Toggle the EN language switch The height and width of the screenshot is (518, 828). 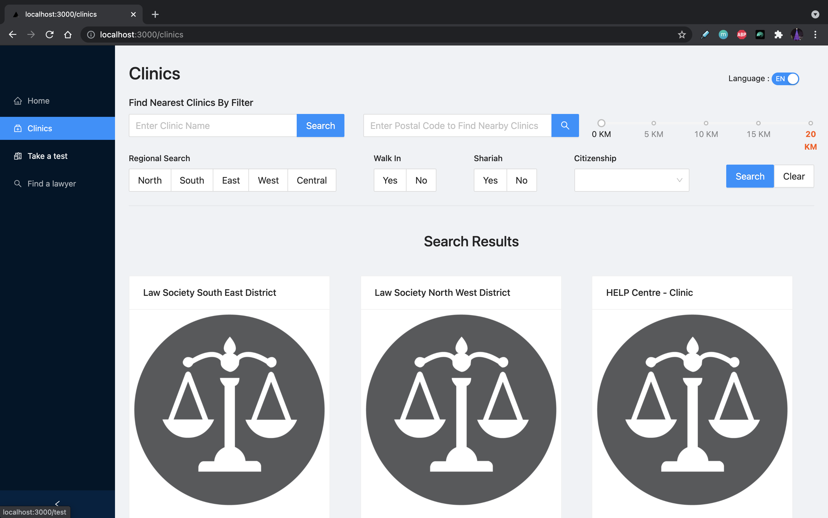tap(785, 79)
